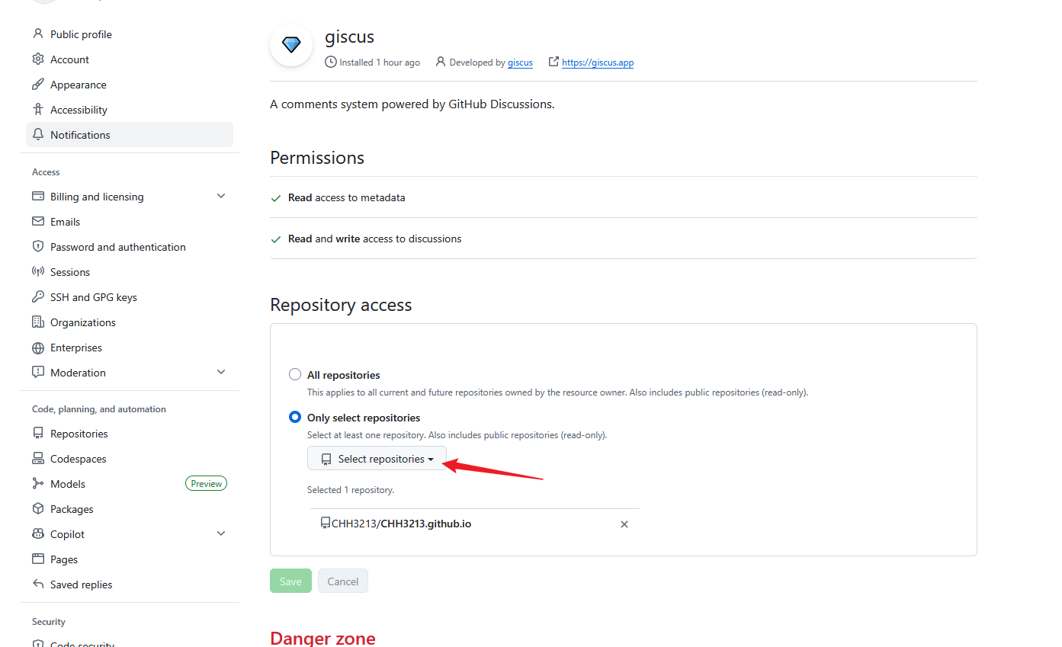Click the Cancel button
This screenshot has width=1062, height=647.
click(x=343, y=581)
